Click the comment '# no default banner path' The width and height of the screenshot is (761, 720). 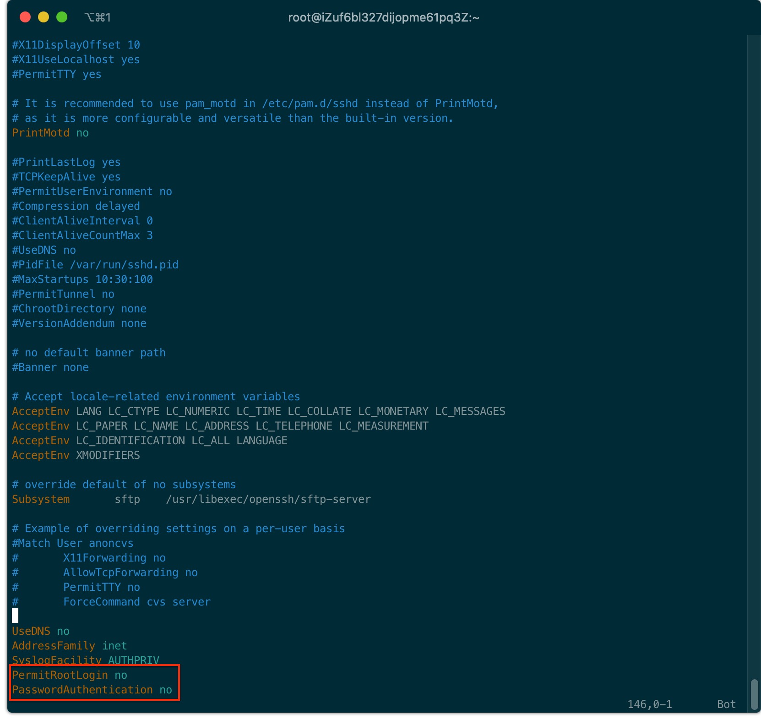pos(89,353)
